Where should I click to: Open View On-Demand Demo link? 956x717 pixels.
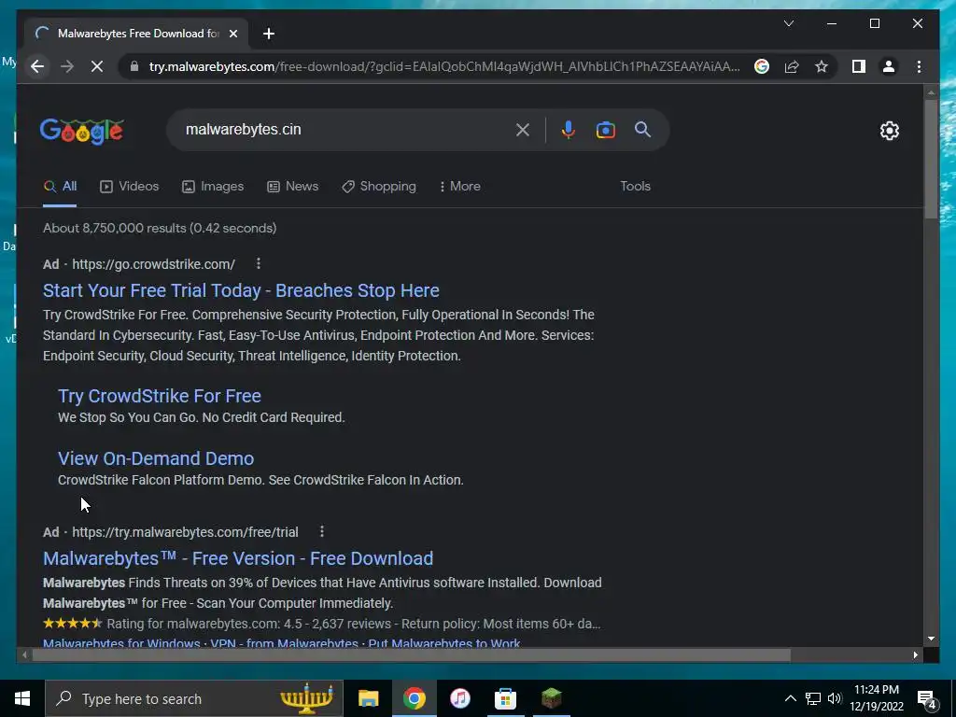click(x=156, y=458)
